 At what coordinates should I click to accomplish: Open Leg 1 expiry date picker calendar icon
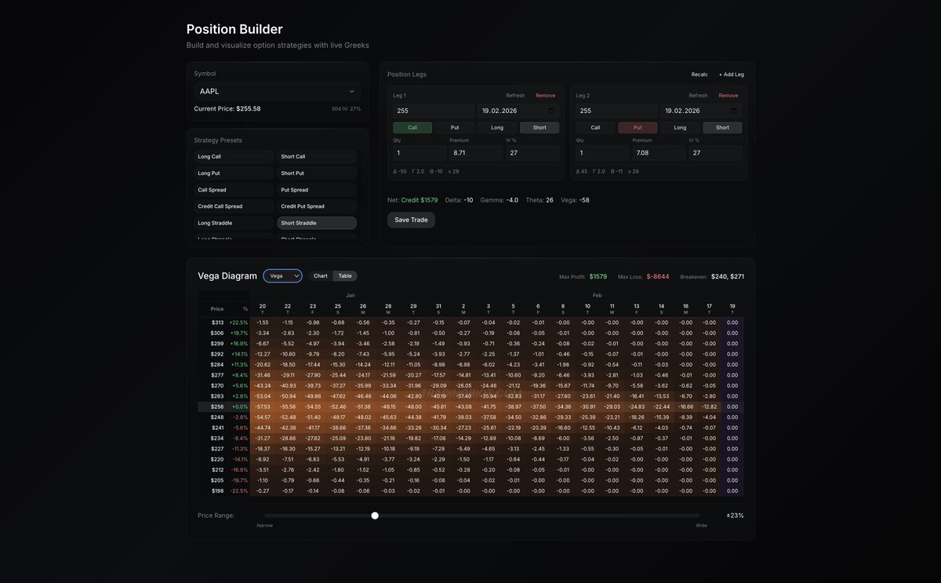point(549,110)
